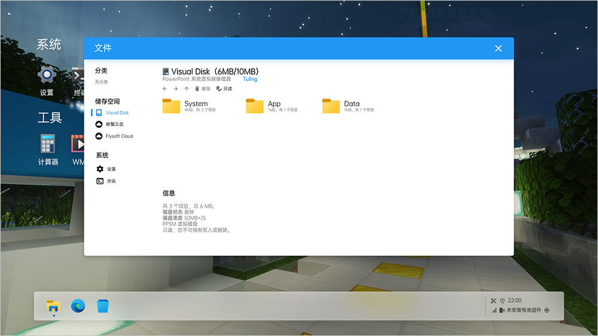Click the 22:00 clock in tray
Image resolution: width=598 pixels, height=336 pixels.
514,300
